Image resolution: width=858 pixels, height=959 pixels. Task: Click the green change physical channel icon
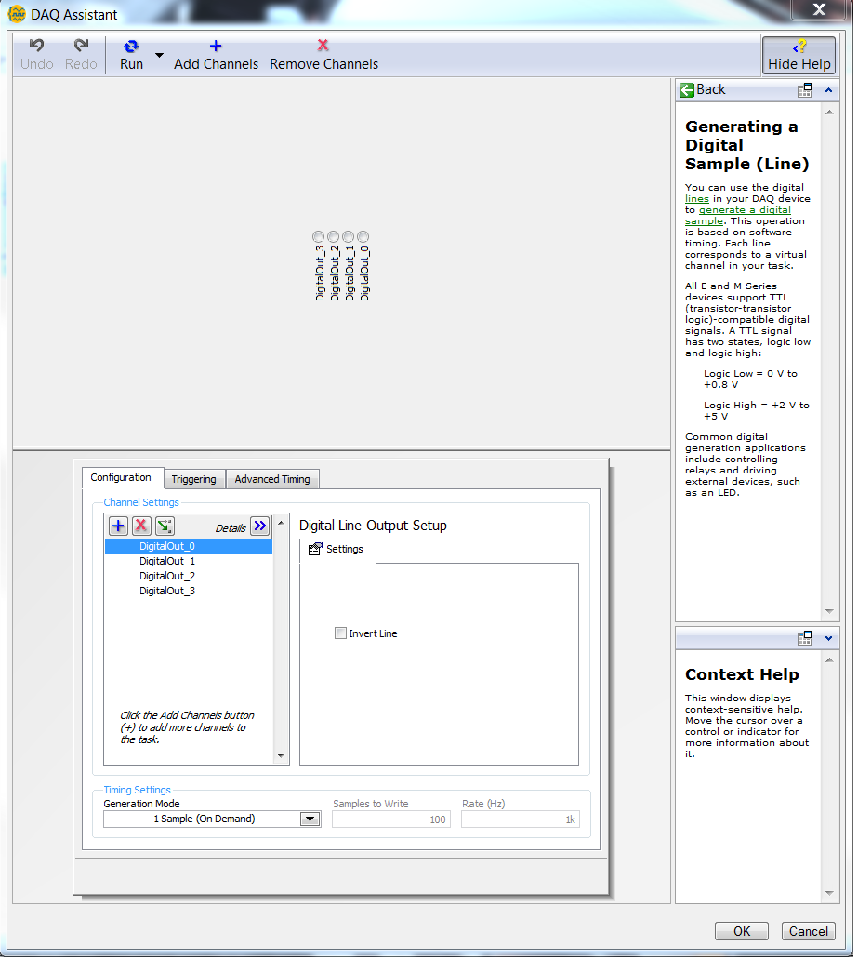165,526
